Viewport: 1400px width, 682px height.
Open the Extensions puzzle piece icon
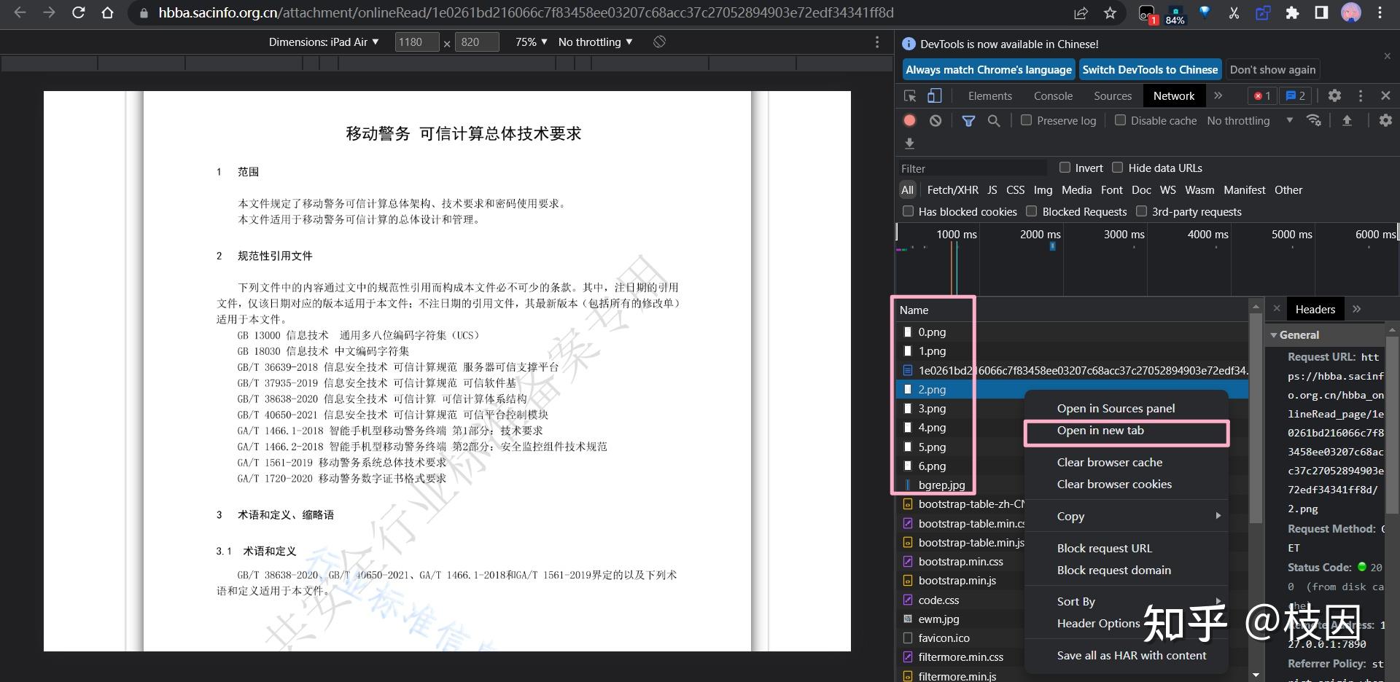tap(1292, 12)
